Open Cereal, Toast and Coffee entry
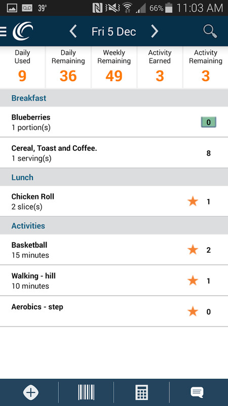Image resolution: width=228 pixels, height=406 pixels. 114,153
